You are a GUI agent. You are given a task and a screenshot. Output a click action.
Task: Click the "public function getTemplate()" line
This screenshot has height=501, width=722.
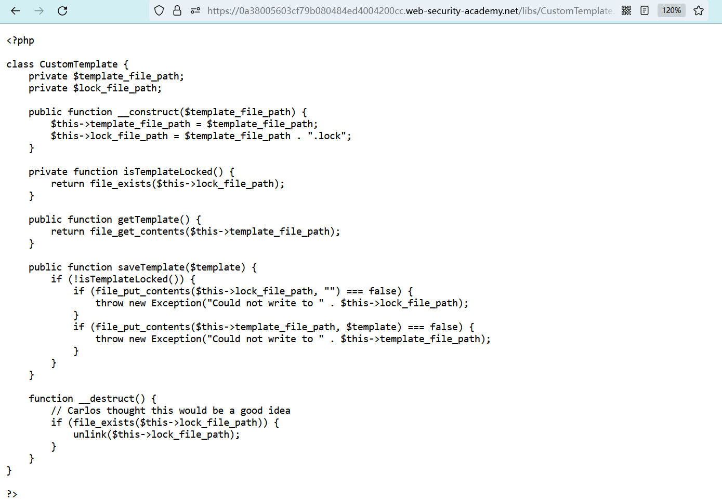(115, 220)
